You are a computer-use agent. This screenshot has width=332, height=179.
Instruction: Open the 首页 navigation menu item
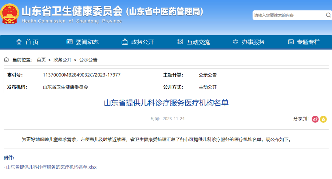[32, 42]
